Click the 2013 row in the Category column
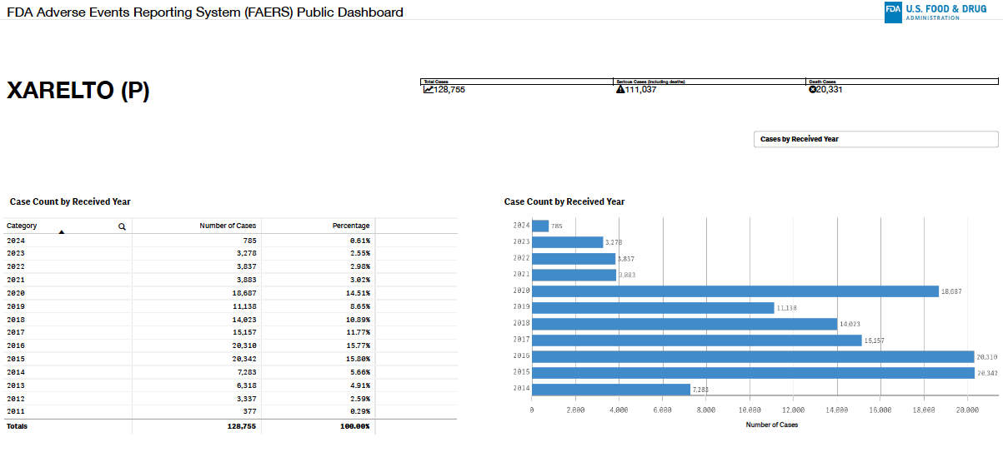Viewport: 1003px width, 467px height. tap(16, 385)
